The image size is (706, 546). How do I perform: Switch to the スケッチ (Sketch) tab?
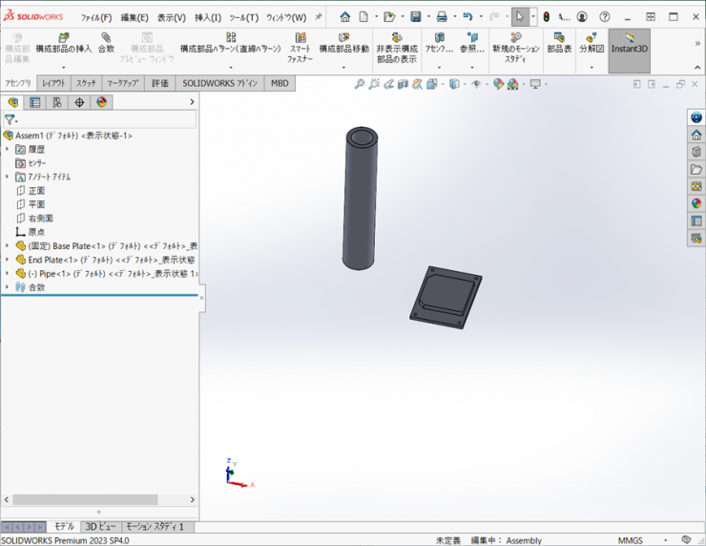pyautogui.click(x=86, y=83)
